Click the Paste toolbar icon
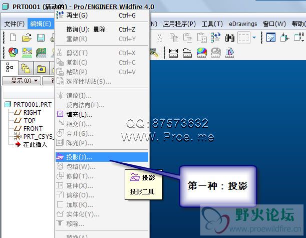Screen dimensions: 306x238 pos(188,38)
